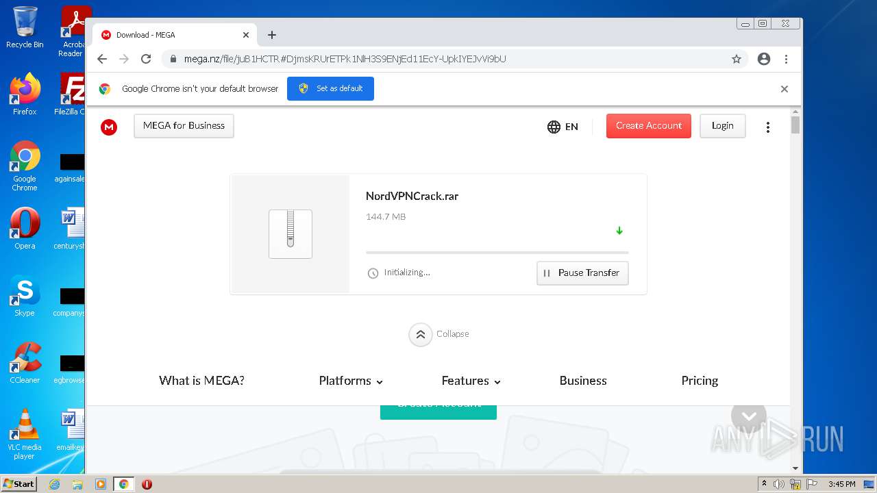Click the Initializing... status text

coord(407,273)
